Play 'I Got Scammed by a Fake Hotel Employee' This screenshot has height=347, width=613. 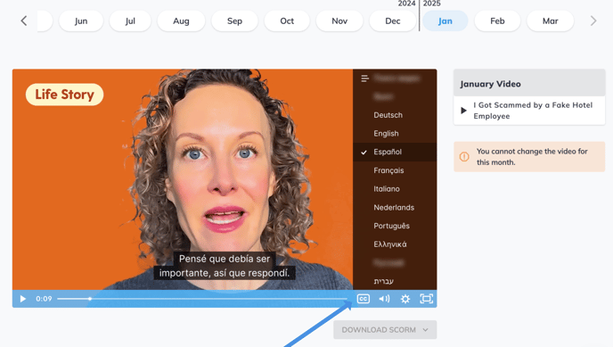click(x=463, y=111)
